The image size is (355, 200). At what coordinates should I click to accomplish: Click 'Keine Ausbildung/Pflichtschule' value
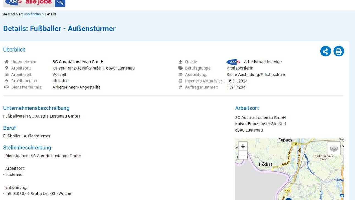[256, 74]
